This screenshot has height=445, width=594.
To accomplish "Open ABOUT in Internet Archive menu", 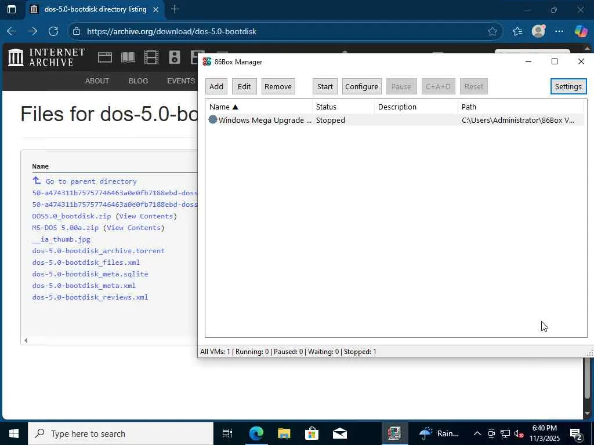I will coord(97,81).
